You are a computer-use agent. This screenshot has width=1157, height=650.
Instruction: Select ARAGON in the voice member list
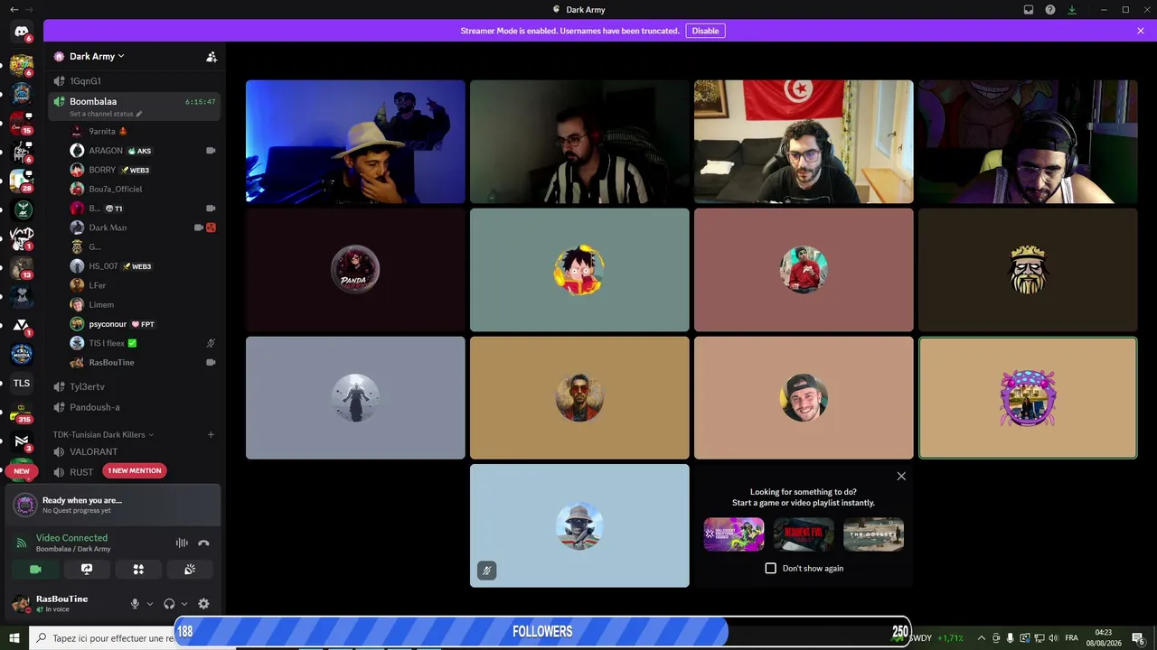[x=144, y=151]
